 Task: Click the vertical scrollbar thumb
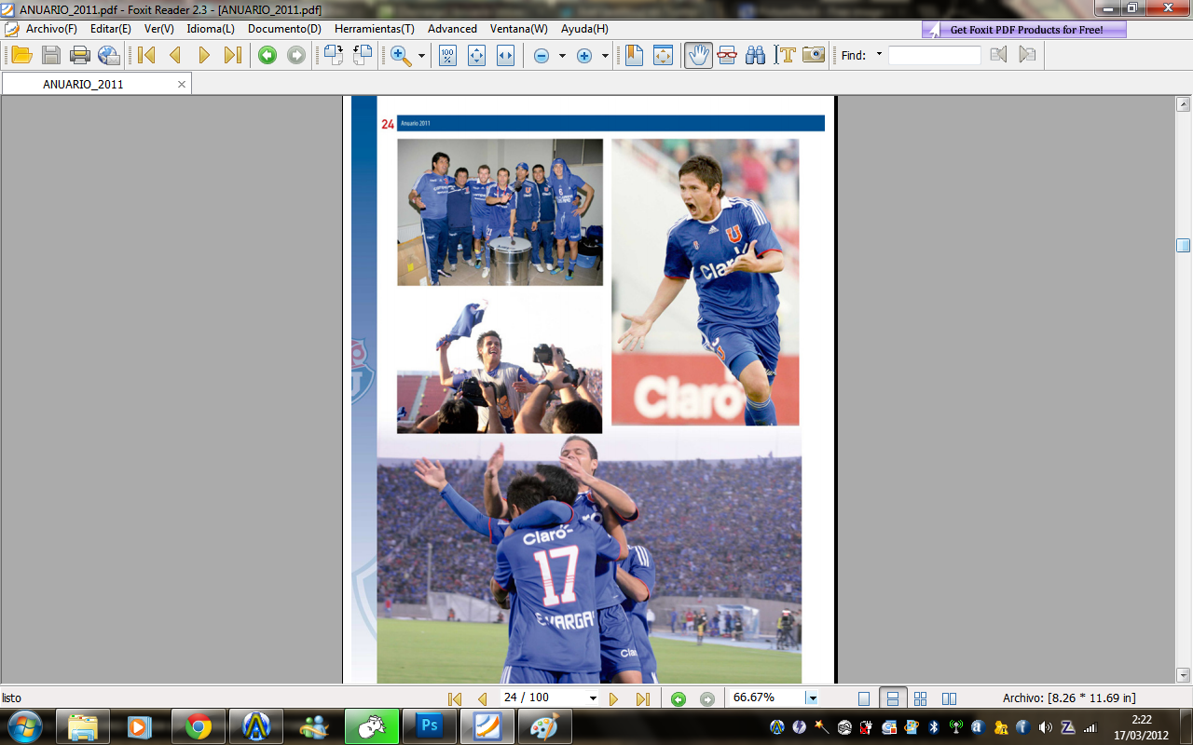(1183, 245)
